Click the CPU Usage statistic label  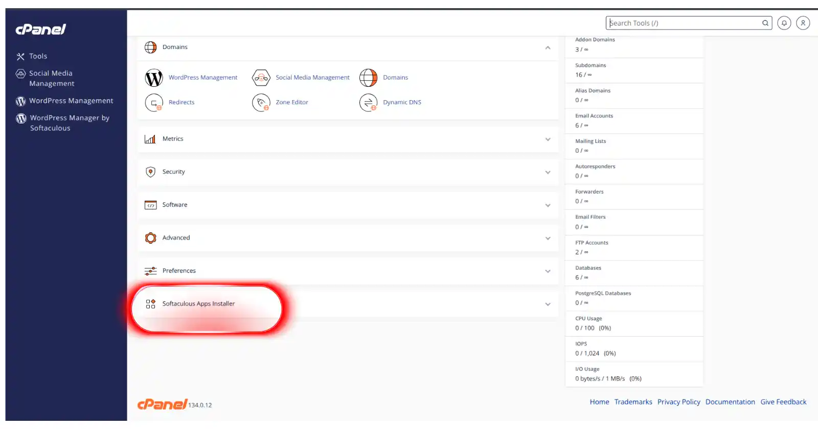pos(588,319)
